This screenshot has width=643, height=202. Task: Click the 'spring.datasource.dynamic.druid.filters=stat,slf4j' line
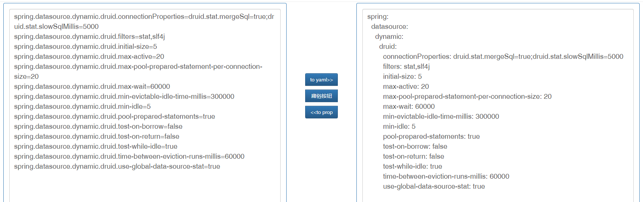89,37
